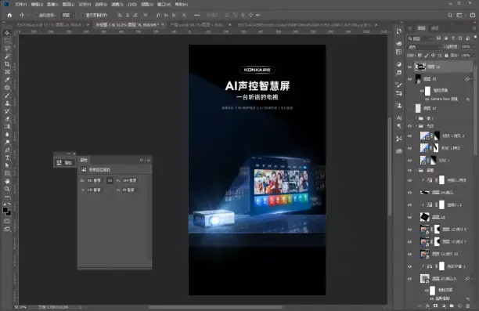
Task: Select the Crop tool
Action: click(x=7, y=64)
